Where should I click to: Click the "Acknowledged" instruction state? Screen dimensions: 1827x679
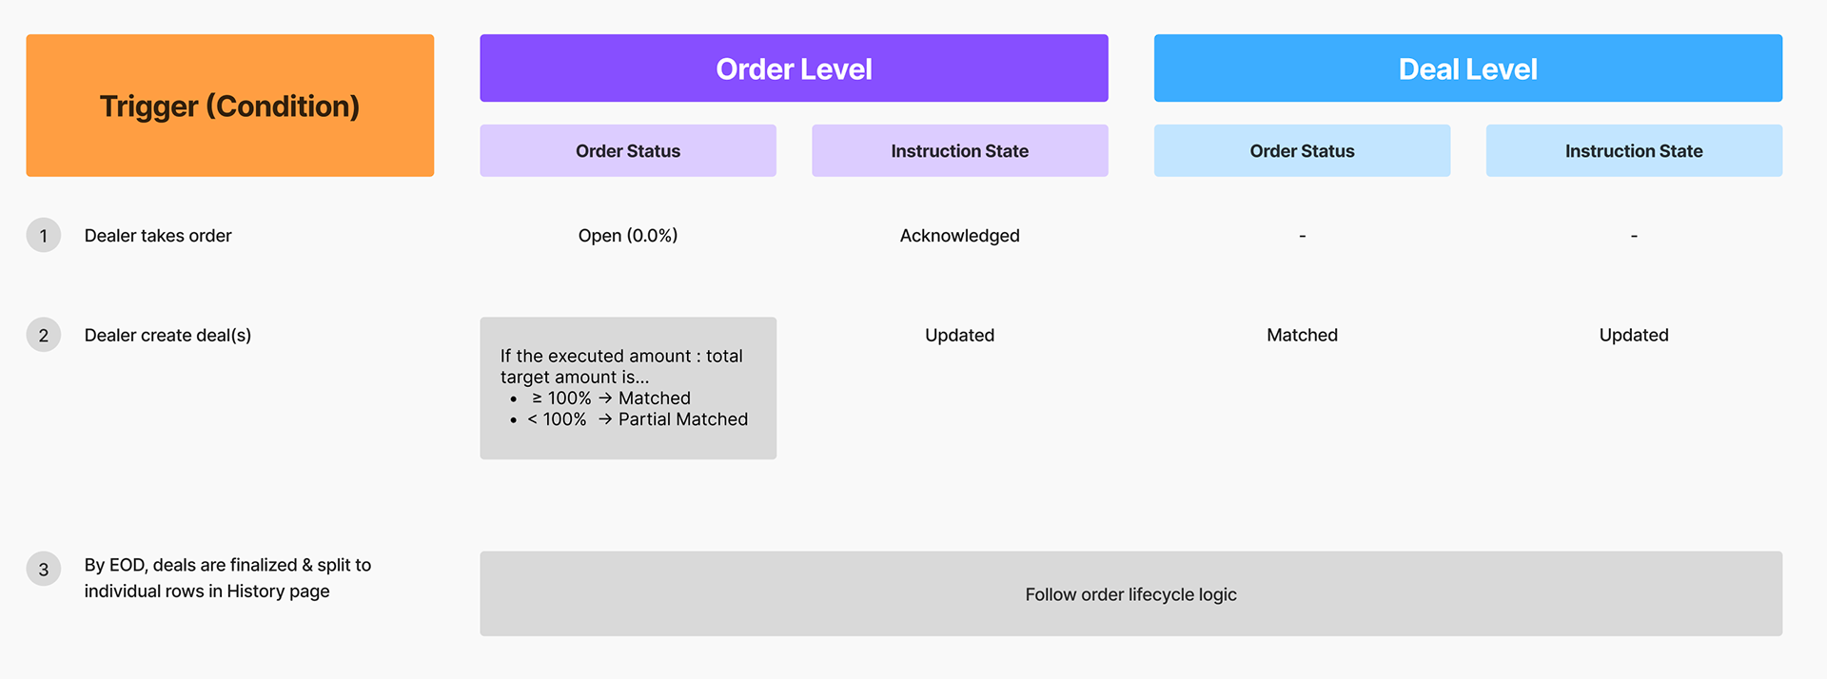(959, 236)
